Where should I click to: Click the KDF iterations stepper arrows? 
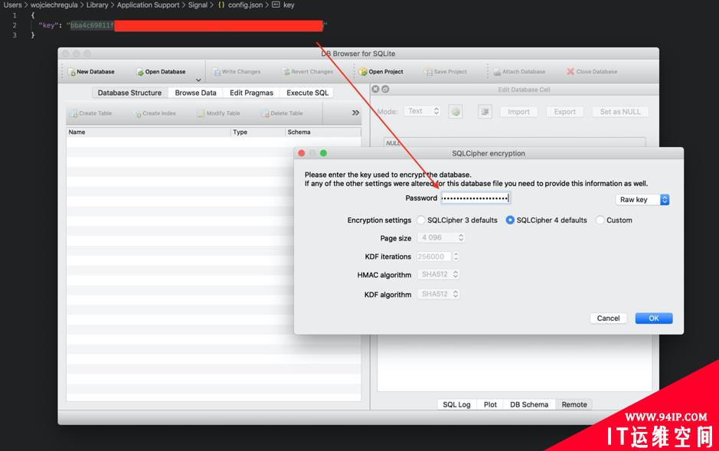coord(456,257)
